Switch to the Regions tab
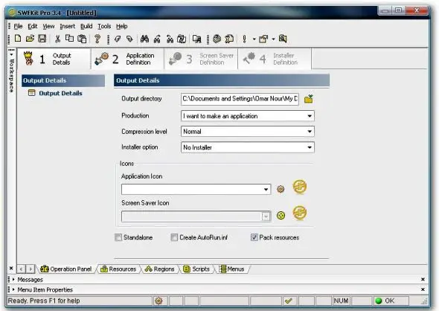 coord(159,269)
